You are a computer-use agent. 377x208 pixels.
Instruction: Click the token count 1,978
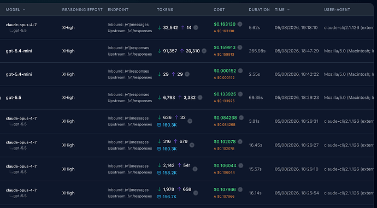168,189
